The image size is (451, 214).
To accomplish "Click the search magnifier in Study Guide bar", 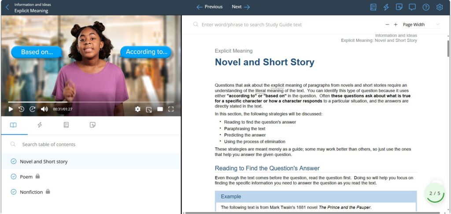I will [x=196, y=25].
